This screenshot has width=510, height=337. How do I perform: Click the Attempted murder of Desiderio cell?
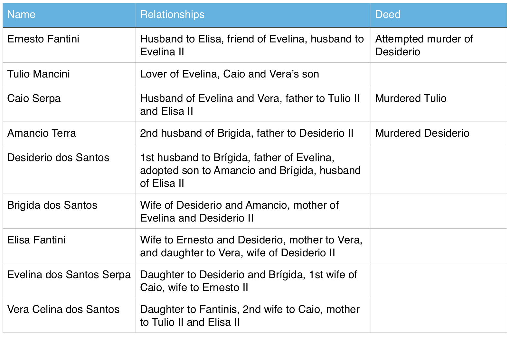pos(424,45)
